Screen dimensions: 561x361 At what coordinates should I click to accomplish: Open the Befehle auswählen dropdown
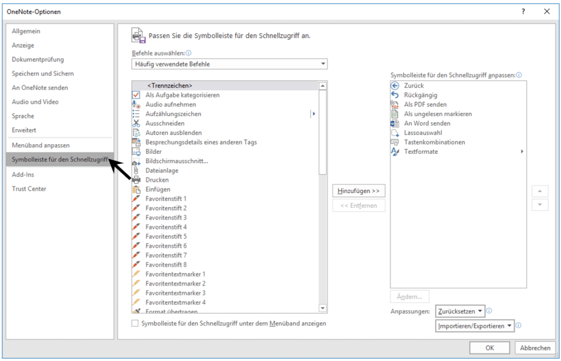coord(230,64)
